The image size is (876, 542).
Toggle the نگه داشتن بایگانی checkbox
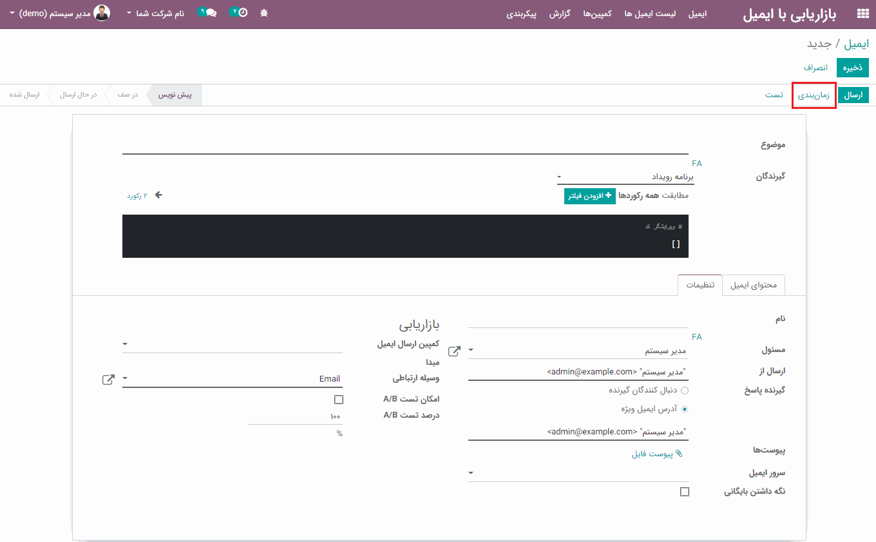tap(685, 492)
